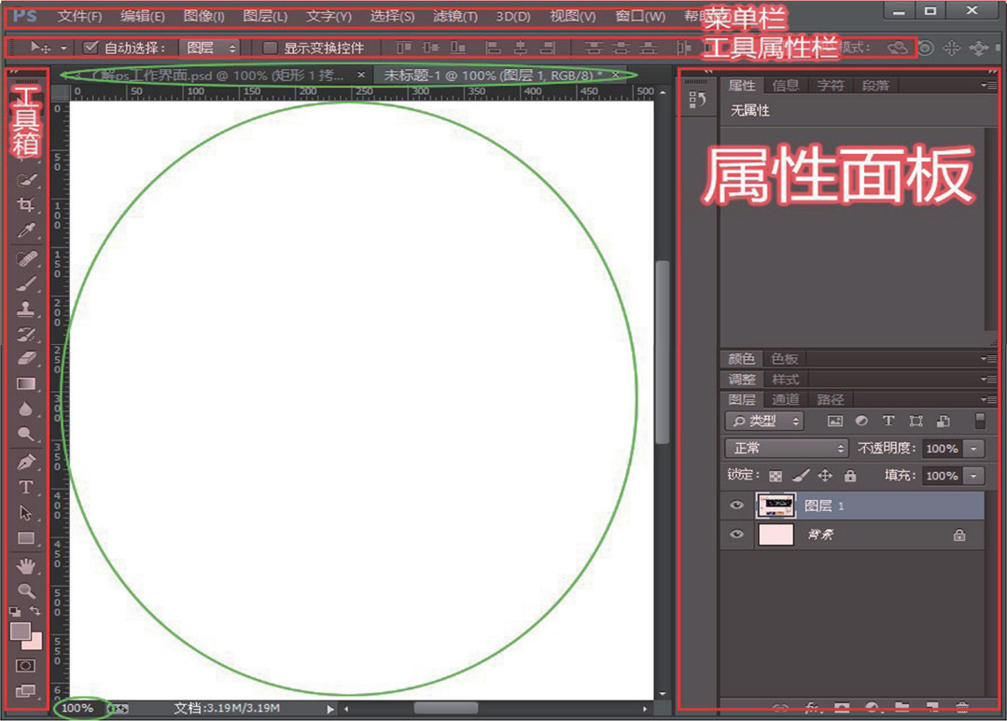The width and height of the screenshot is (1007, 721).
Task: Filter layers by pixel layer icon
Action: coord(834,421)
